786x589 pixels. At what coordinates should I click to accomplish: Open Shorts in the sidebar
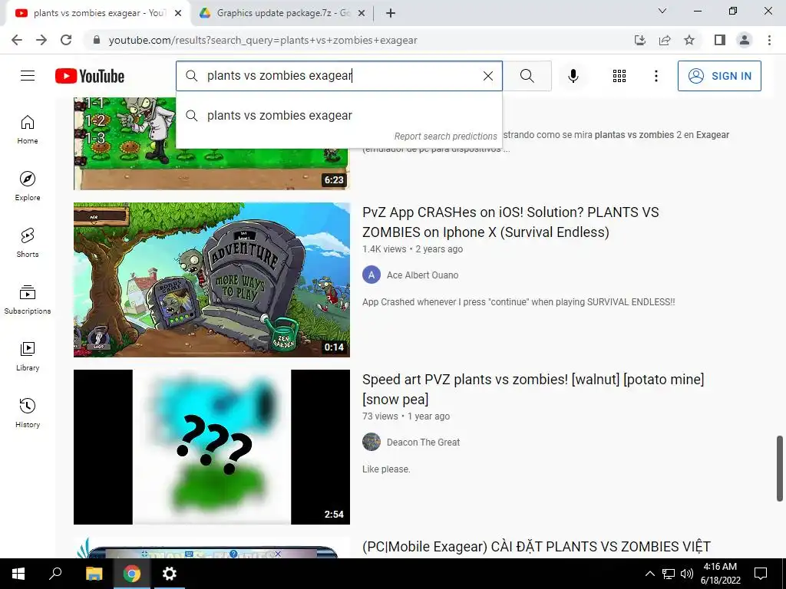click(x=28, y=242)
